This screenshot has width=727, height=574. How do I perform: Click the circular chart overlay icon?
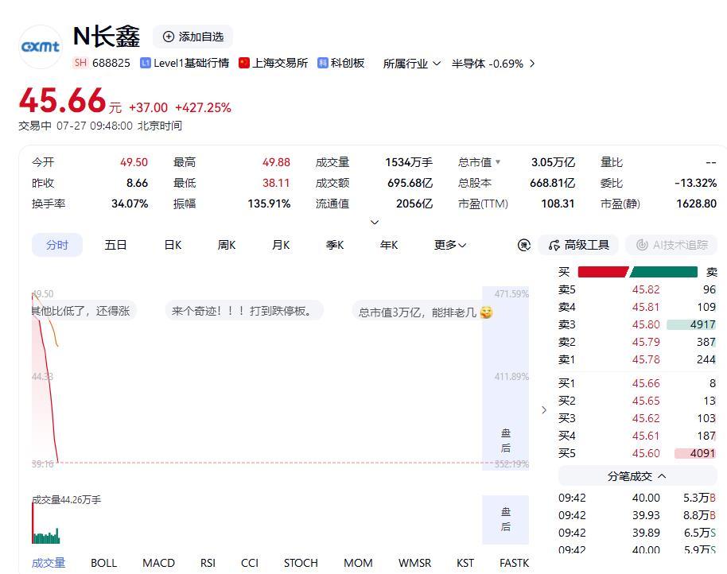[x=524, y=245]
